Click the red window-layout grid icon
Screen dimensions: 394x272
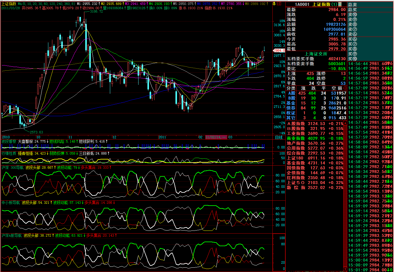(x=278, y=4)
